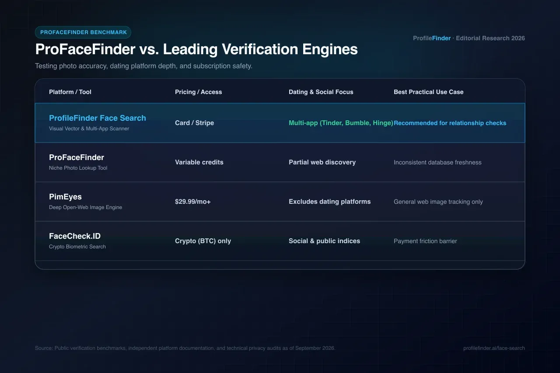Screen dimensions: 560x373
Task: Click Niche Photo Lookup Tool subtitle
Action: 78,168
